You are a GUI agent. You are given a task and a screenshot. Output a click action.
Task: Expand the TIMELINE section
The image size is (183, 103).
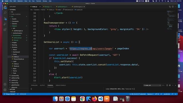pos(13,92)
